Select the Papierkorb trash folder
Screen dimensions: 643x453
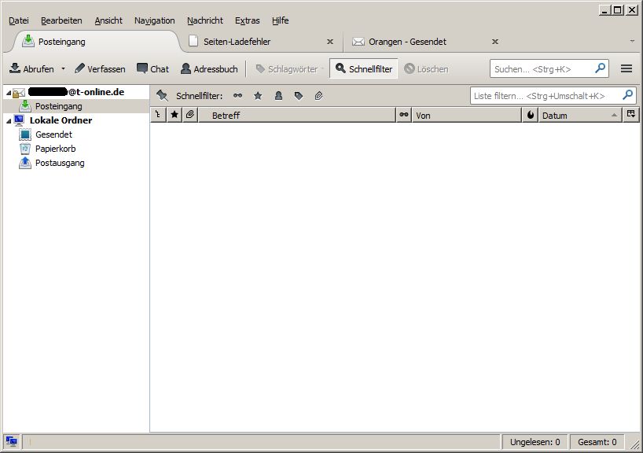[55, 149]
